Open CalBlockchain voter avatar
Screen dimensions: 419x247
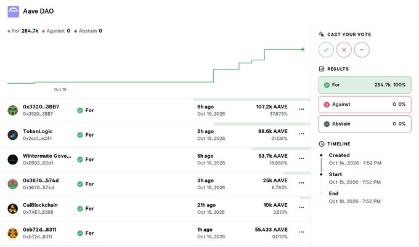tap(12, 209)
